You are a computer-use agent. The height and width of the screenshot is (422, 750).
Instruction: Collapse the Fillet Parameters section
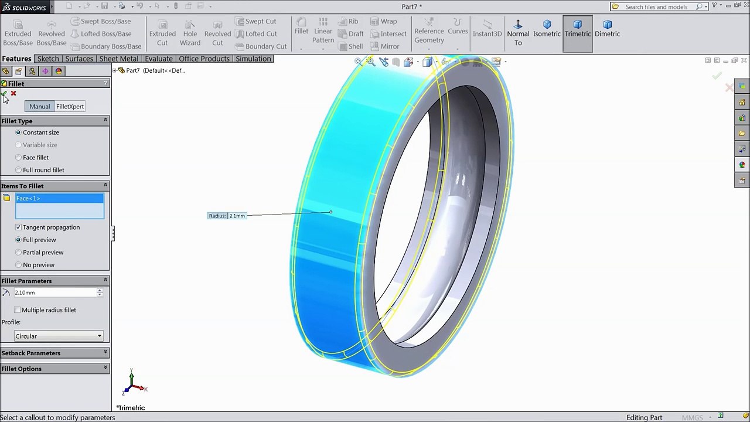coord(105,280)
